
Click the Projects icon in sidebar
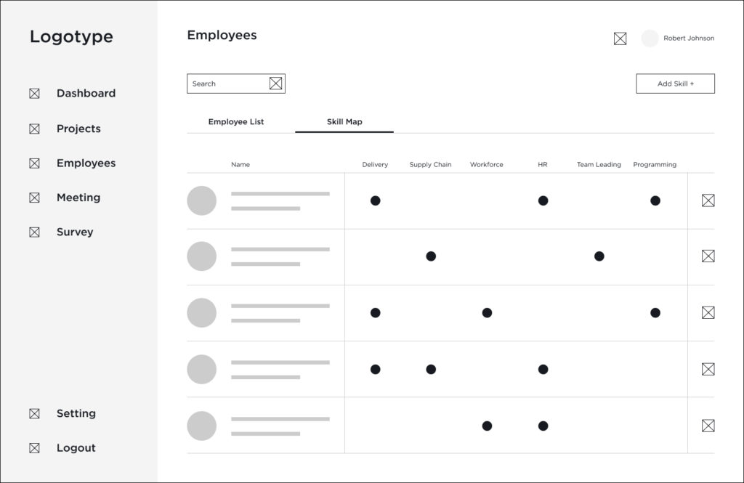(34, 129)
